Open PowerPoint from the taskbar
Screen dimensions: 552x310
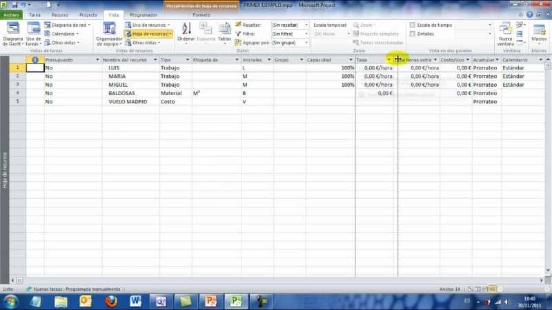tap(210, 302)
